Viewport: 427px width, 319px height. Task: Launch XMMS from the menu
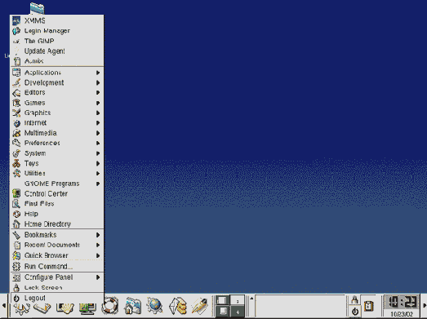point(57,20)
